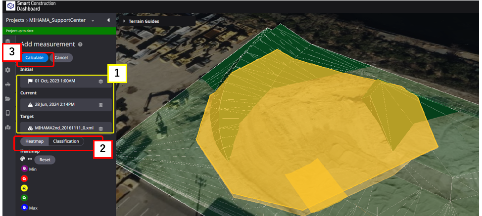Open the MIHAMA_SupportCenter project dropdown
The height and width of the screenshot is (216, 482).
[x=93, y=21]
